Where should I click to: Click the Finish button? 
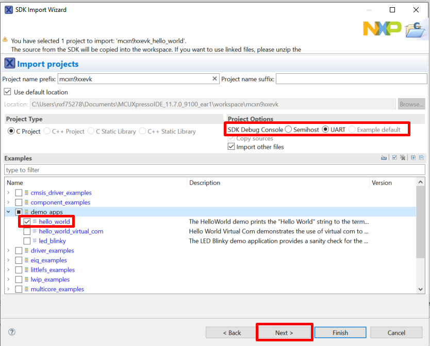click(x=340, y=333)
